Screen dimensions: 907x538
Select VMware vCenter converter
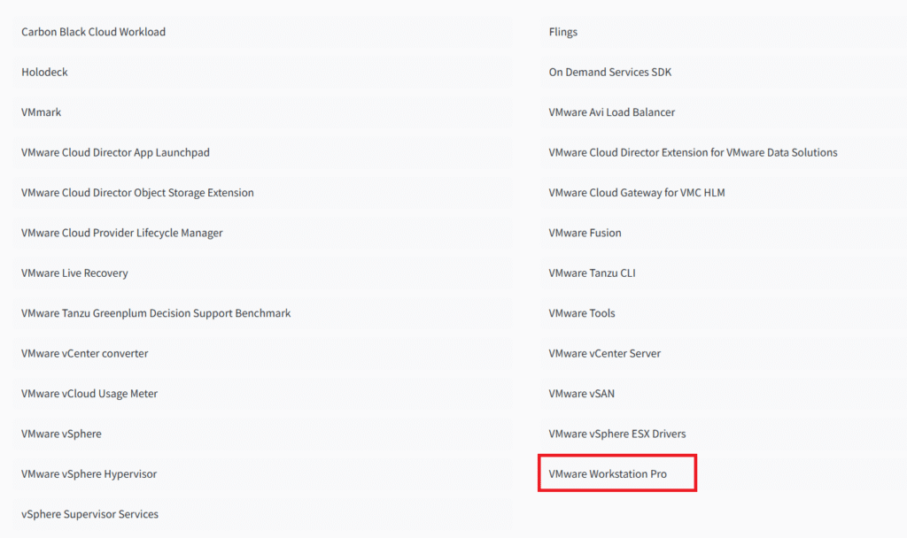click(x=85, y=353)
